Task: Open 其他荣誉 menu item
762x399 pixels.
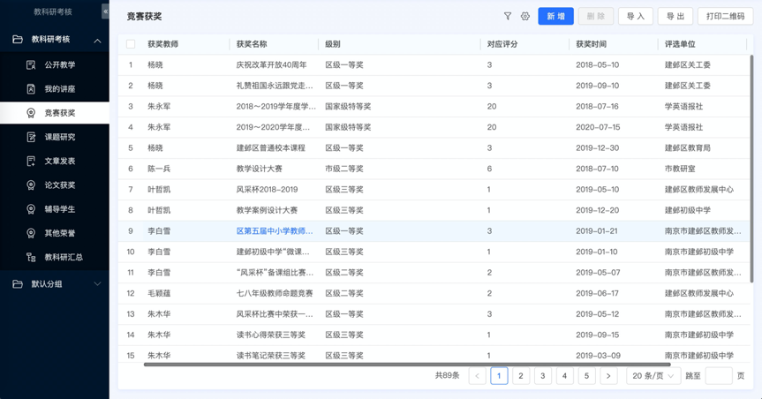Action: (x=55, y=233)
